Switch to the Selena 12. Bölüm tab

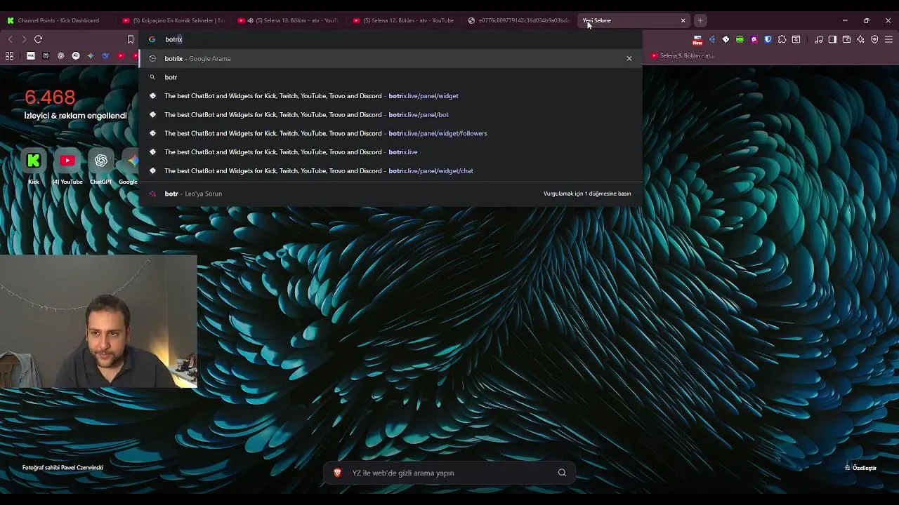pos(404,20)
